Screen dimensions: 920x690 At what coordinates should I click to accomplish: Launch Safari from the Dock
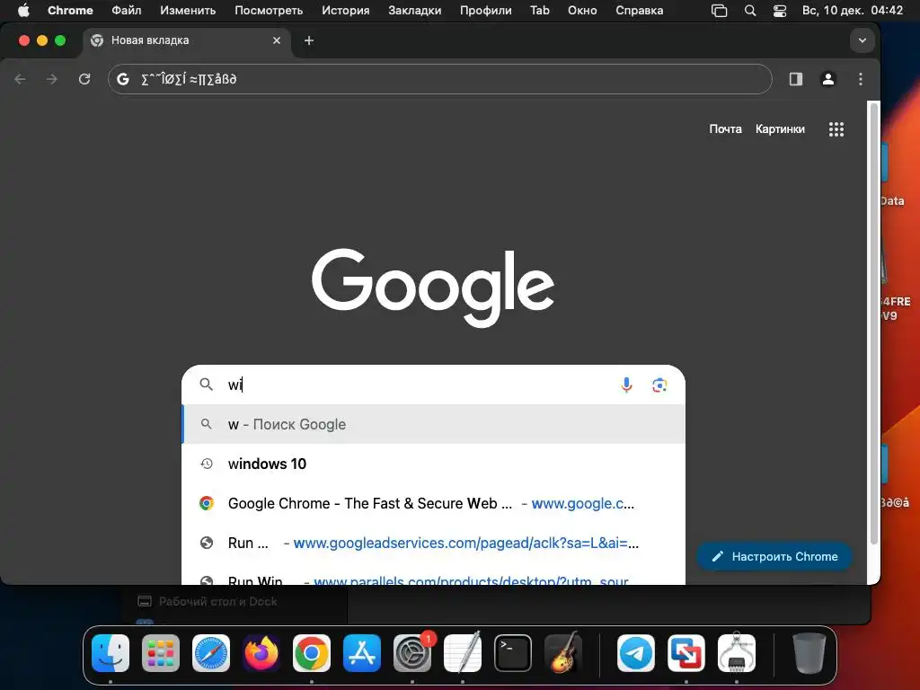coord(211,653)
